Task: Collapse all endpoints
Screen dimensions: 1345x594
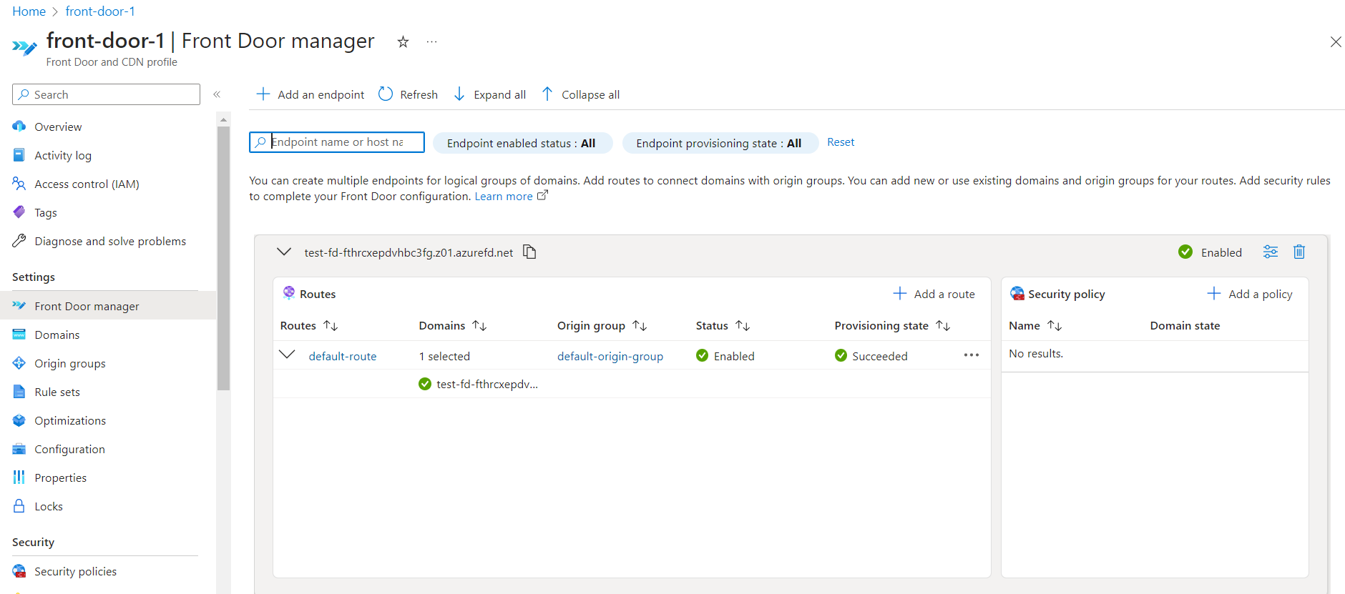Action: tap(580, 94)
